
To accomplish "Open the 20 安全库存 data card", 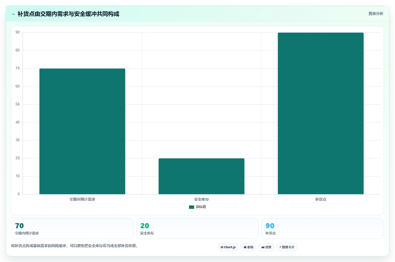I will point(197,229).
